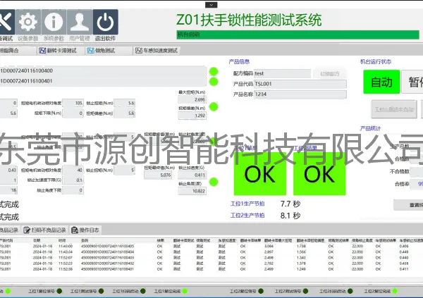The height and width of the screenshot is (298, 423).
Task: Click the torque value field showing 1.292
Action: pyautogui.click(x=192, y=116)
